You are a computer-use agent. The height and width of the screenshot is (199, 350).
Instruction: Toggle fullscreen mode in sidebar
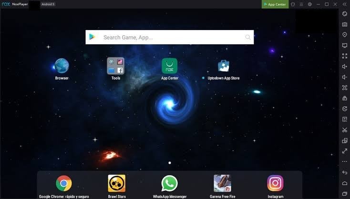[345, 56]
